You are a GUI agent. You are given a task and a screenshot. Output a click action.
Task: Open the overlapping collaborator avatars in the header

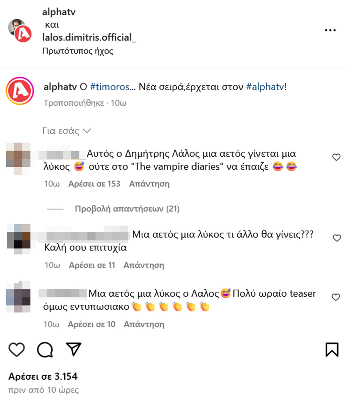click(x=20, y=30)
